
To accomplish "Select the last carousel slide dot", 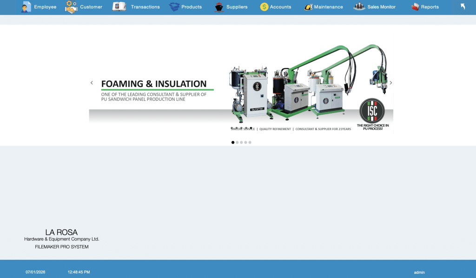I will (x=250, y=143).
